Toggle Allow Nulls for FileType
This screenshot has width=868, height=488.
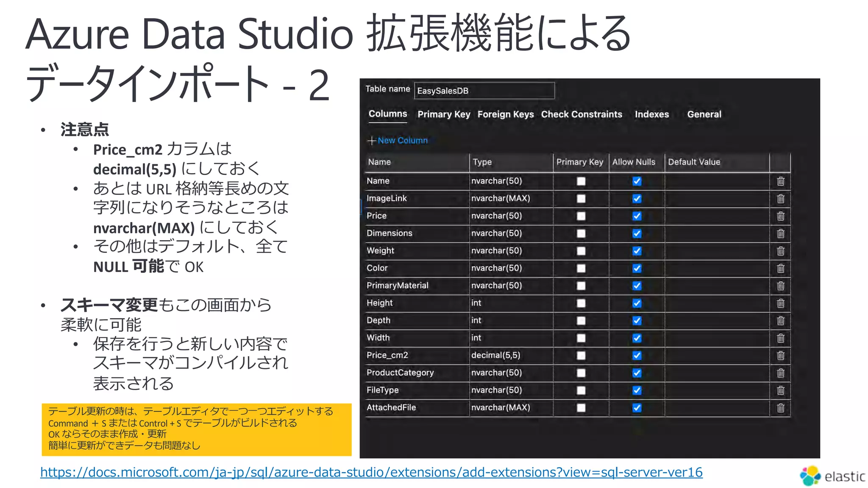click(x=637, y=390)
